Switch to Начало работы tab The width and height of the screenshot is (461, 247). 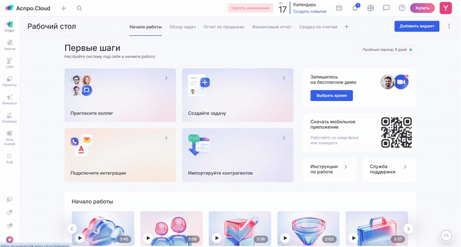point(145,27)
